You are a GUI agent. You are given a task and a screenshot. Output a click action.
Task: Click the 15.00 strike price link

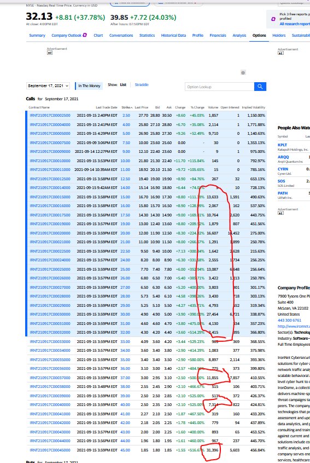[x=125, y=197]
